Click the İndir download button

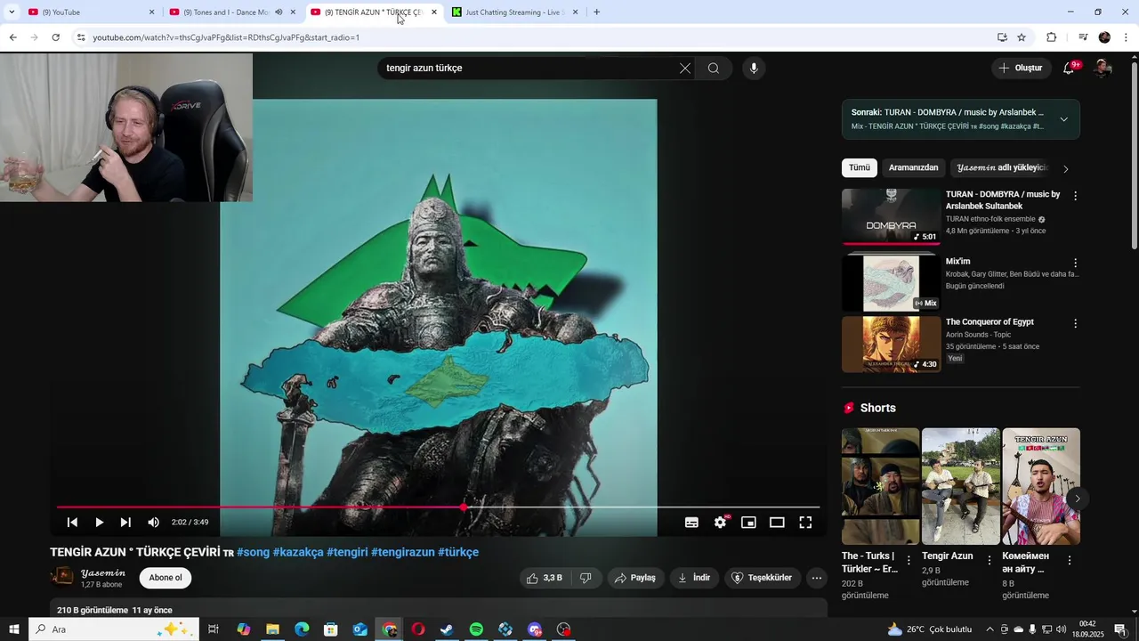[694, 578]
